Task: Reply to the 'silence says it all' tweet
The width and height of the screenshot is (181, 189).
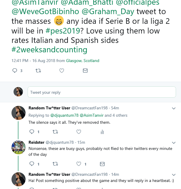Action: pos(31,132)
